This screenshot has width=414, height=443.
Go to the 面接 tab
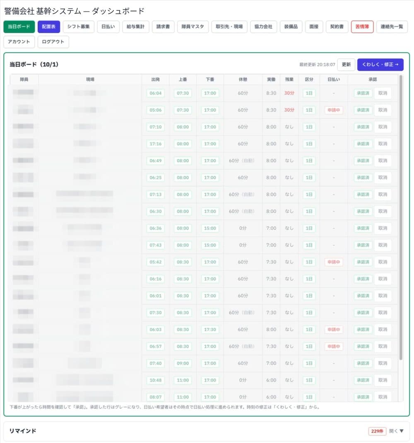[x=314, y=27]
